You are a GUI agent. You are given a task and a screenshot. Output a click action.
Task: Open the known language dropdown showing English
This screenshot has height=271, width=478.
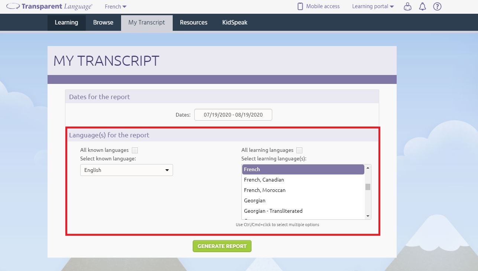(126, 170)
